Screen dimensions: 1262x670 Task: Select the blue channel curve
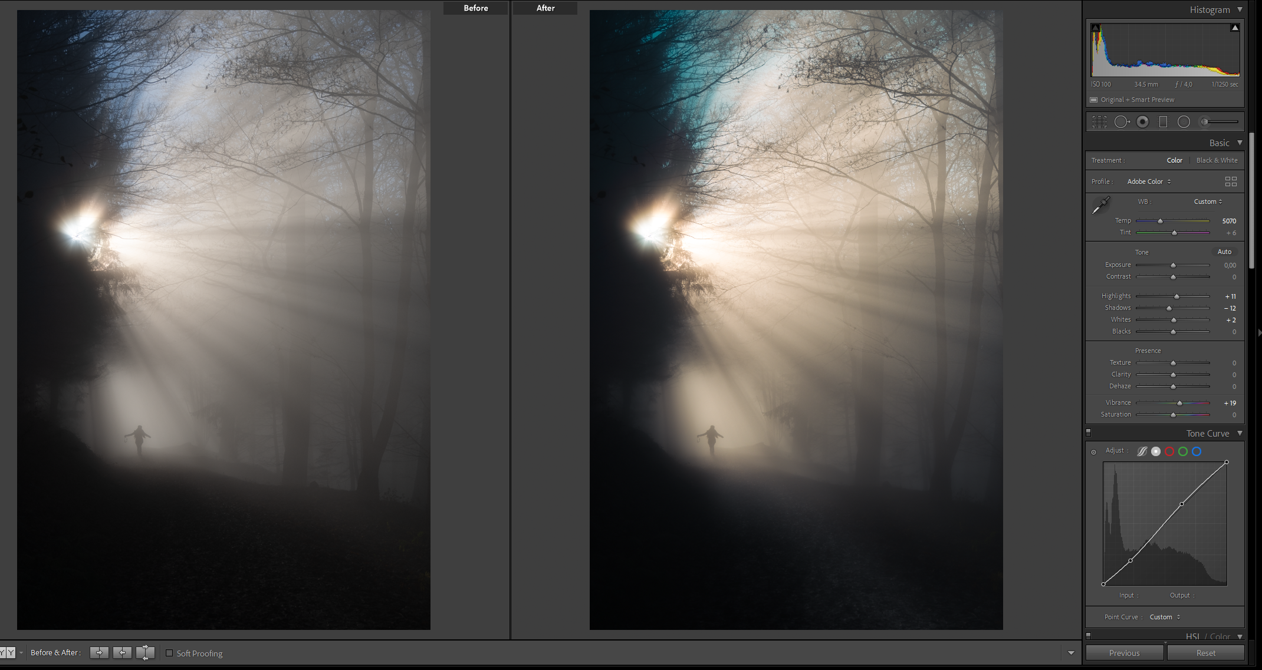[x=1197, y=451]
